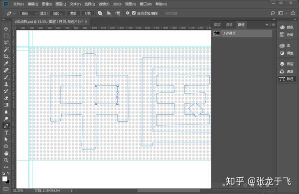Screen dimensions: 299x194
Task: Open the 通道 channels panel from dock
Action: [x=287, y=71]
